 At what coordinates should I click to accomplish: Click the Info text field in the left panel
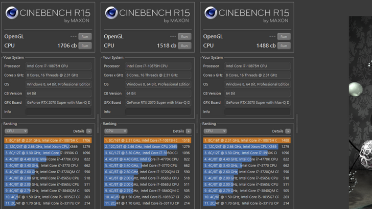[x=58, y=111]
